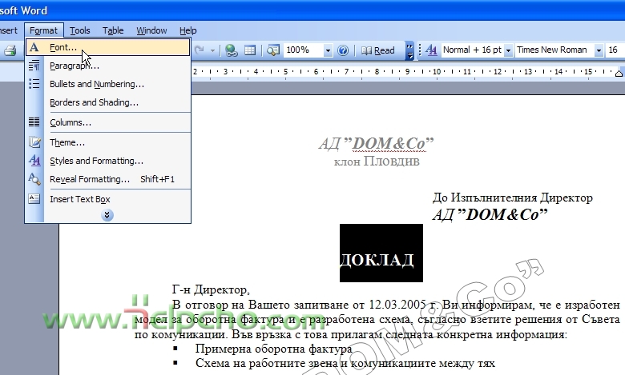Open the Help menu

click(x=187, y=30)
